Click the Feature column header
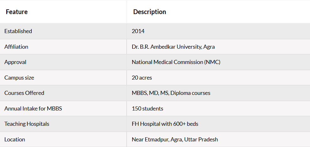The image size is (310, 147). click(x=17, y=12)
